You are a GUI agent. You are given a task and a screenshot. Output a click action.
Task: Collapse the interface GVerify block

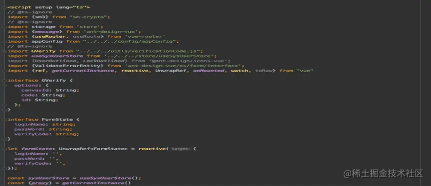coord(4,81)
